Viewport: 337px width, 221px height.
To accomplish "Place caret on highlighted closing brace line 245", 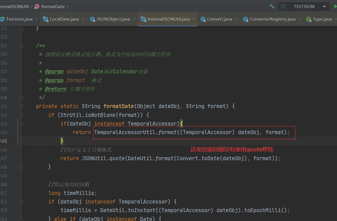I will click(62, 141).
